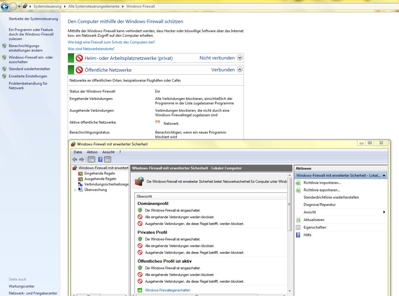Click shield icon beside Standard wiederherstellen
Image resolution: width=399 pixels, height=296 pixels.
click(x=4, y=69)
